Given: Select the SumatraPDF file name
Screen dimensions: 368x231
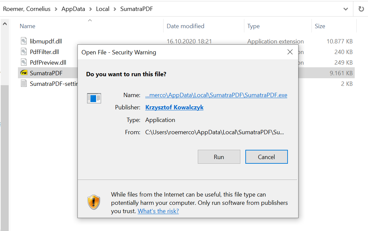Looking at the screenshot, I should point(46,73).
